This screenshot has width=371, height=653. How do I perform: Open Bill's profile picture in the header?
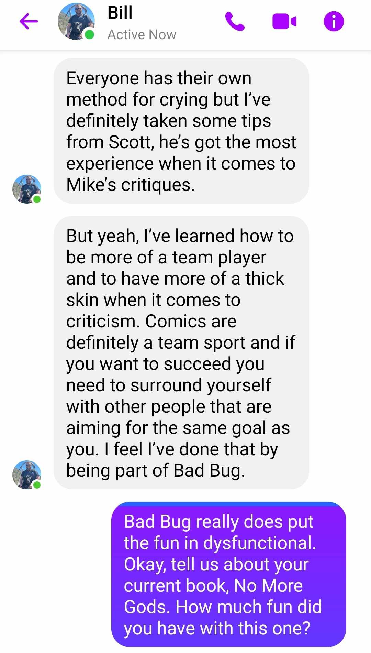pos(76,21)
